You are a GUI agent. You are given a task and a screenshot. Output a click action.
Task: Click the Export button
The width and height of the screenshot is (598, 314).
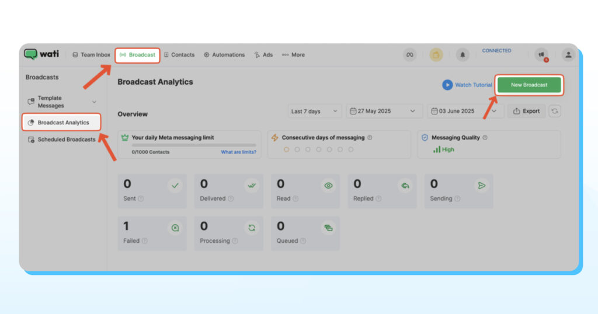526,111
